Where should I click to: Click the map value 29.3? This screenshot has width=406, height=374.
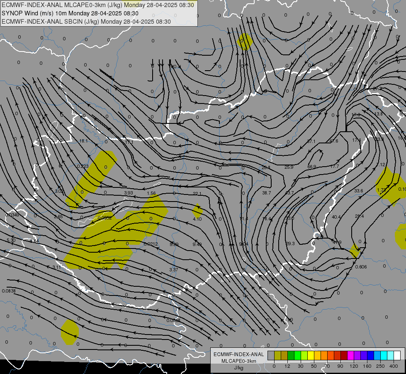pos(290,244)
